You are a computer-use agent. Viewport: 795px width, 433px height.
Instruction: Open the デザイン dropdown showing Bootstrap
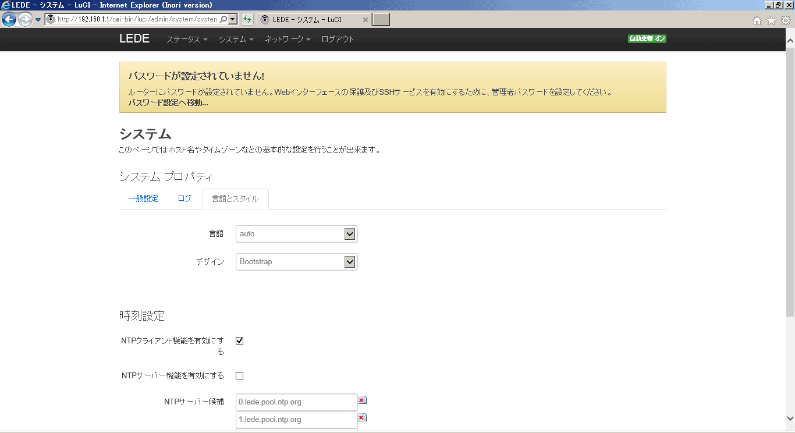pos(296,262)
